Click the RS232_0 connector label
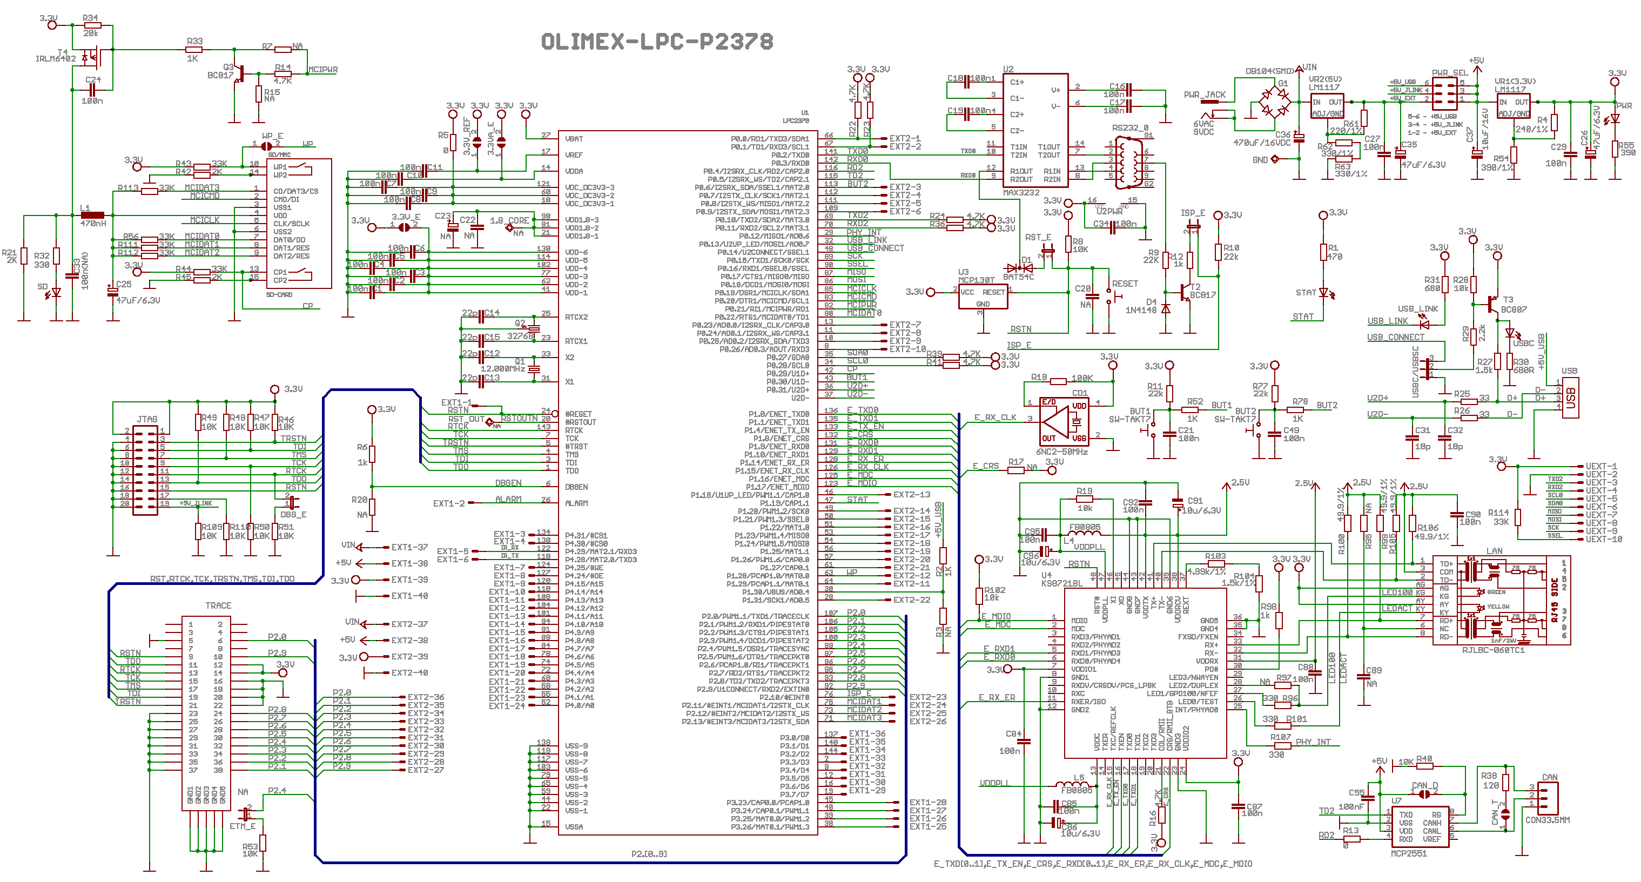 [1130, 128]
